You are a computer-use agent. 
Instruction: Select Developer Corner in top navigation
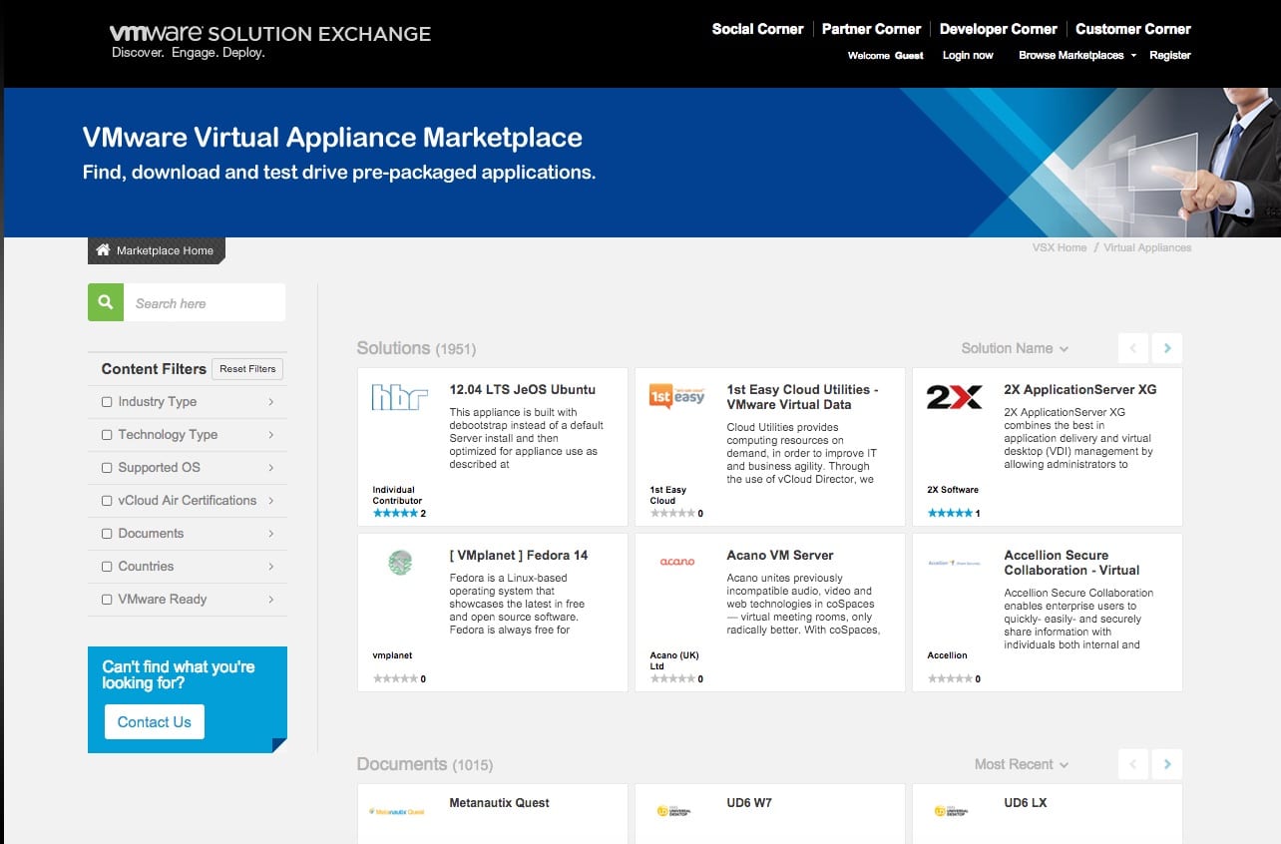[998, 29]
